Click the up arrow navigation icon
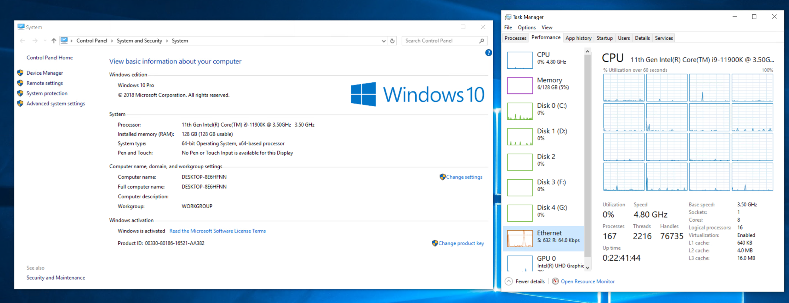 pos(54,41)
